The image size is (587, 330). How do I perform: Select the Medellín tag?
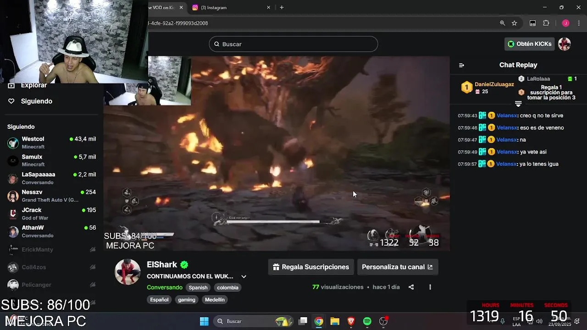(215, 300)
